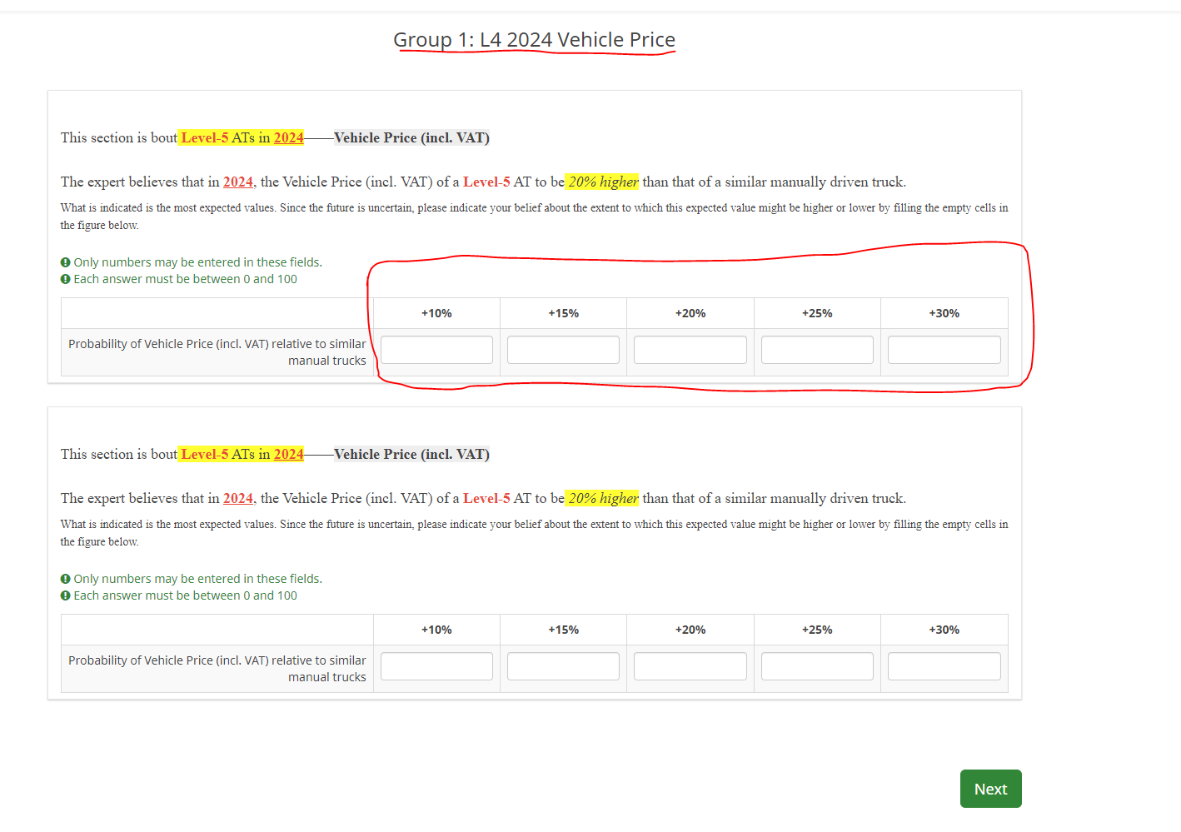Click info icon beside first 'Each answer must be' hint
This screenshot has width=1181, height=832.
(66, 279)
